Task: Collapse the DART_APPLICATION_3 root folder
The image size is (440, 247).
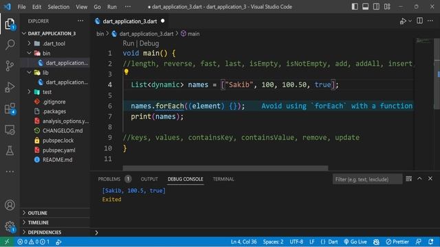Action: pos(24,34)
